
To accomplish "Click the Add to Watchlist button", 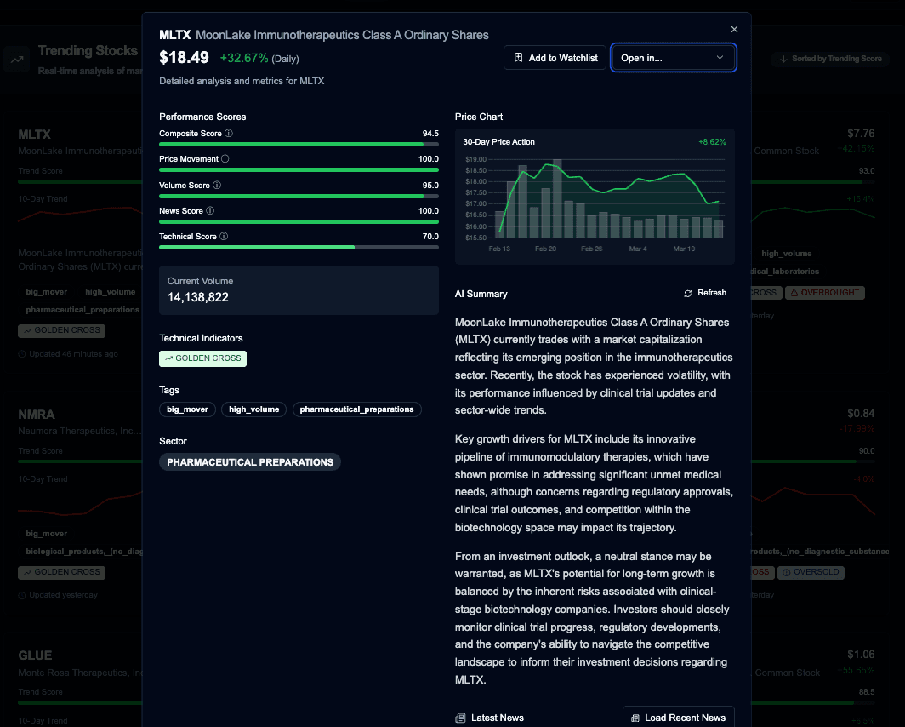I will [555, 57].
